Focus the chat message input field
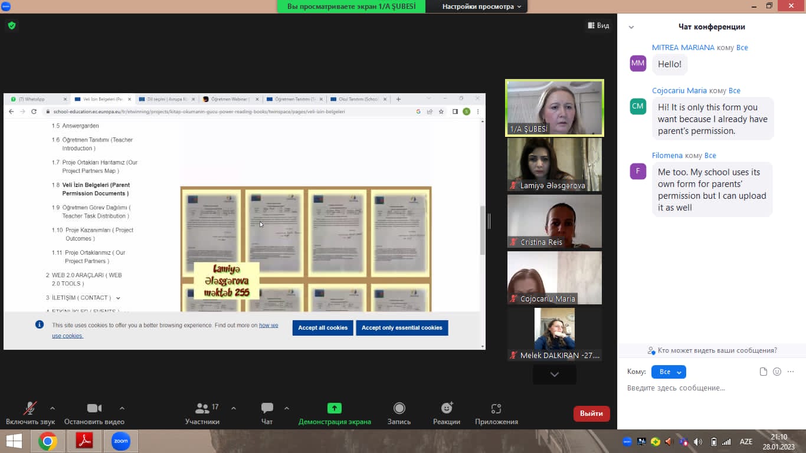This screenshot has height=453, width=806. (x=711, y=388)
